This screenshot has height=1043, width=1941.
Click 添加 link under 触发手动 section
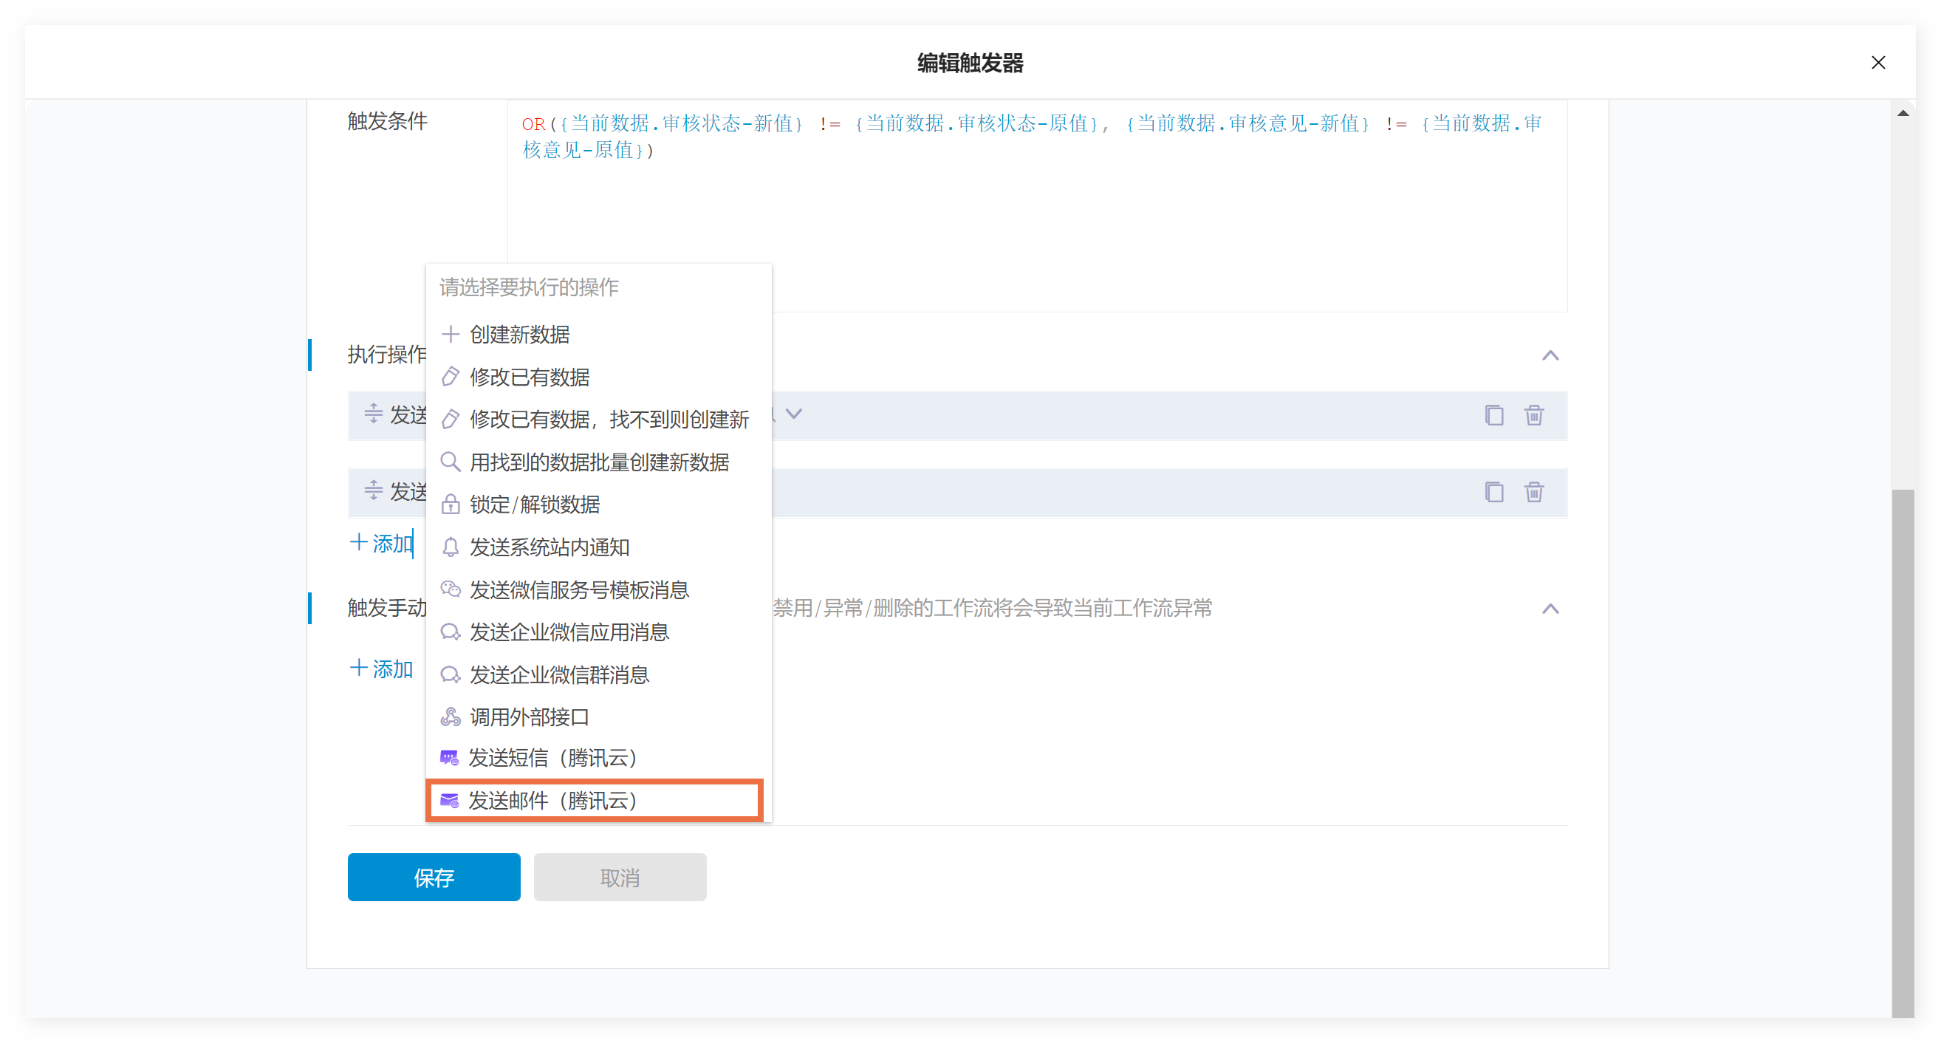coord(381,669)
